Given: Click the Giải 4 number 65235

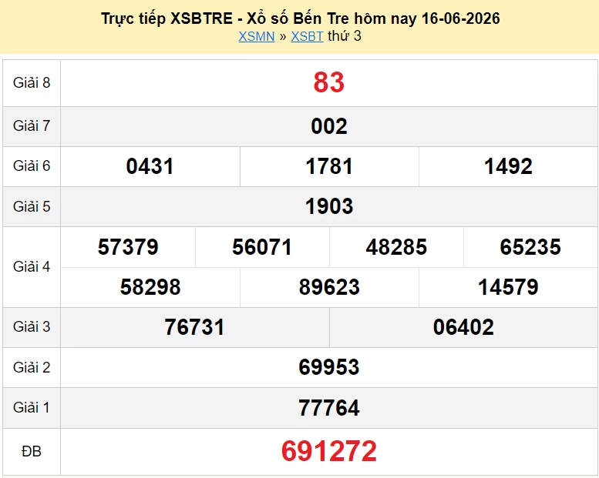Looking at the screenshot, I should click(530, 247).
